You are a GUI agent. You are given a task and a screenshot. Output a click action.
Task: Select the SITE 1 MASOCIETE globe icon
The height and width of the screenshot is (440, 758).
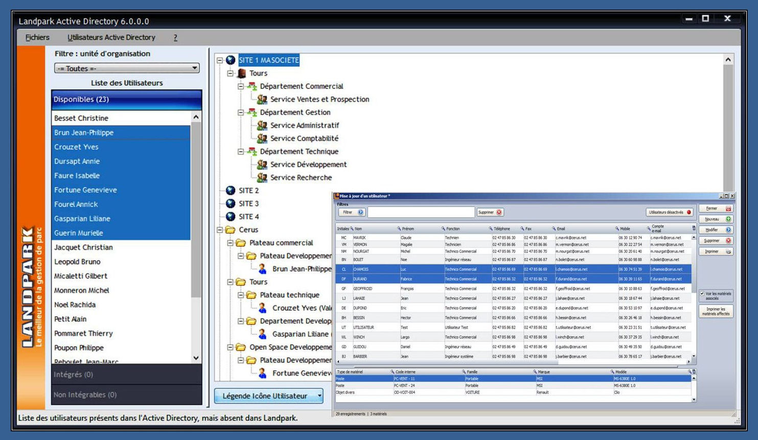click(x=231, y=60)
